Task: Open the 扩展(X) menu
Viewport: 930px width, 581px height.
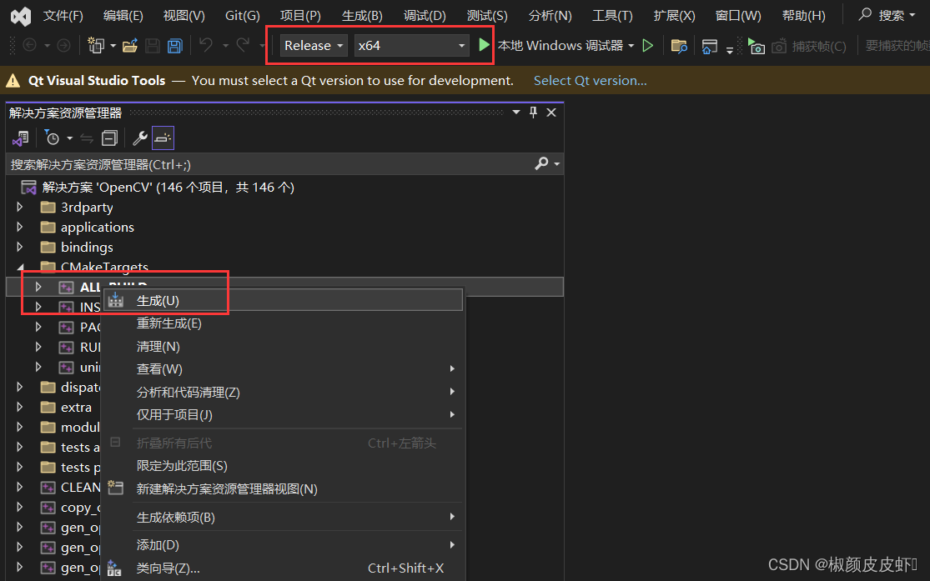Action: 674,15
